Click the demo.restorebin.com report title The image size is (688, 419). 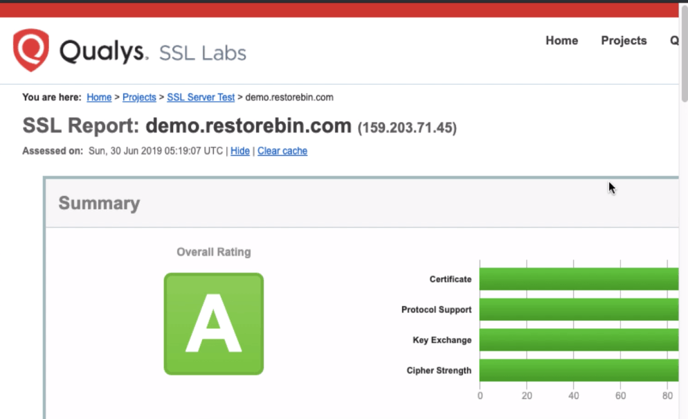point(248,126)
